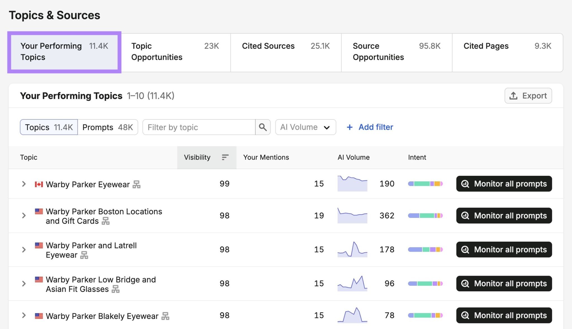
Task: Monitor all prompts for Low Bridge topic
Action: pyautogui.click(x=504, y=284)
